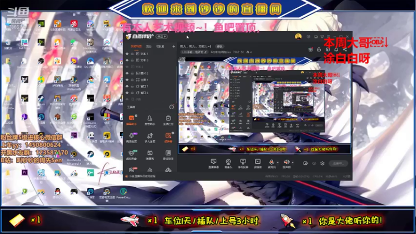Hide the 窗口 1 source
The width and height of the screenshot is (416, 234).
click(127, 86)
